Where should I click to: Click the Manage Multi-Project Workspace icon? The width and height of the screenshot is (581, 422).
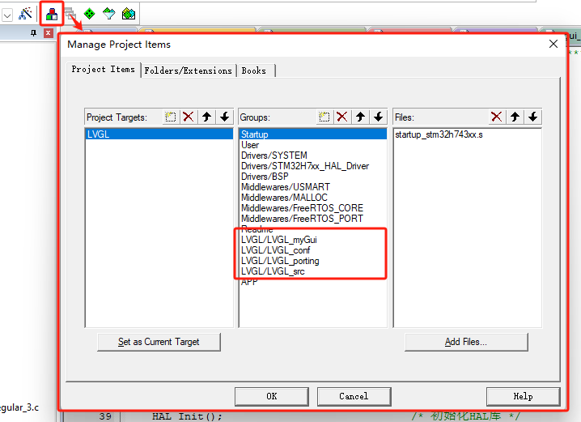(x=70, y=14)
